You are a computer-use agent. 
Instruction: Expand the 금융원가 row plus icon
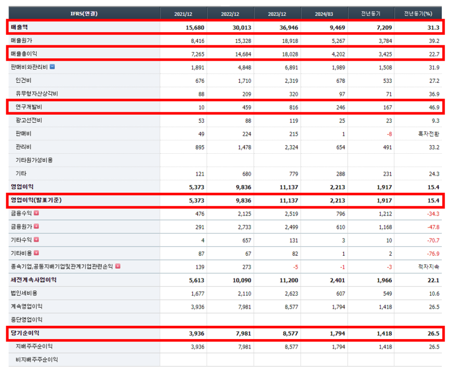point(36,226)
